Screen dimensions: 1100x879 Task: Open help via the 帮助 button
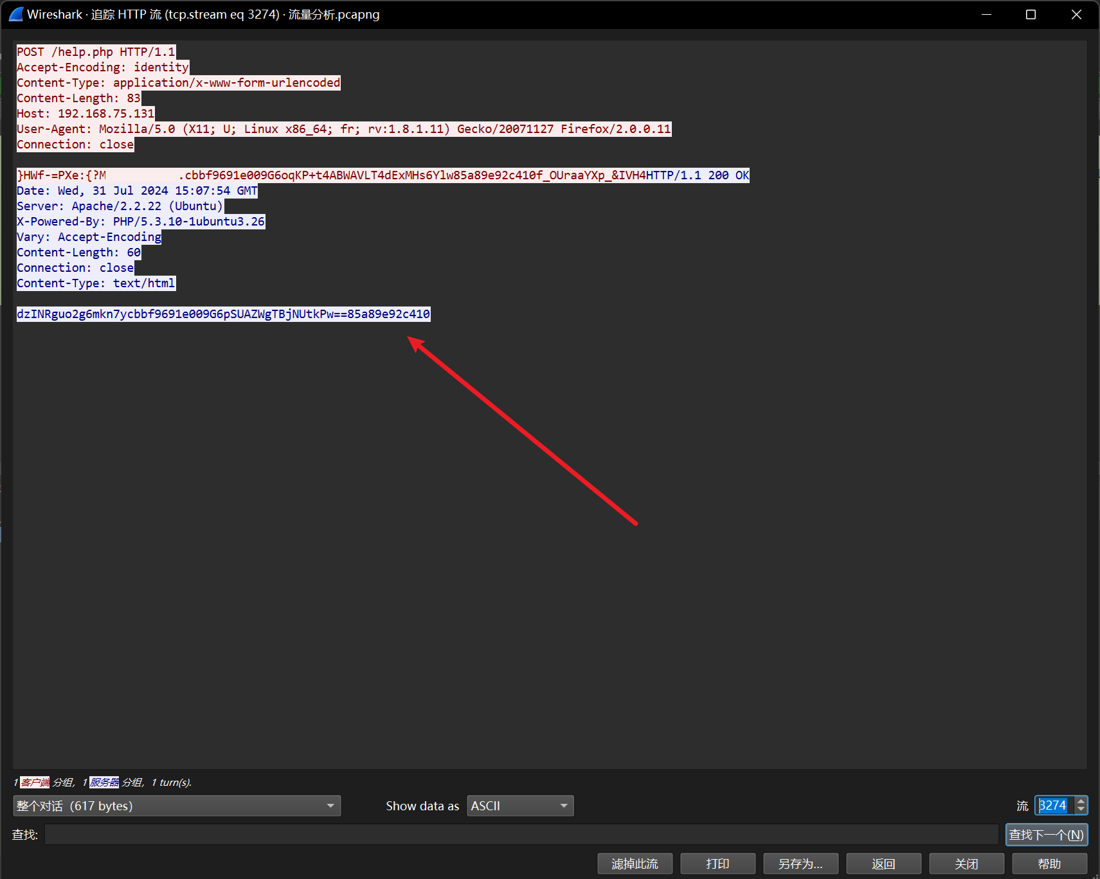(1049, 864)
